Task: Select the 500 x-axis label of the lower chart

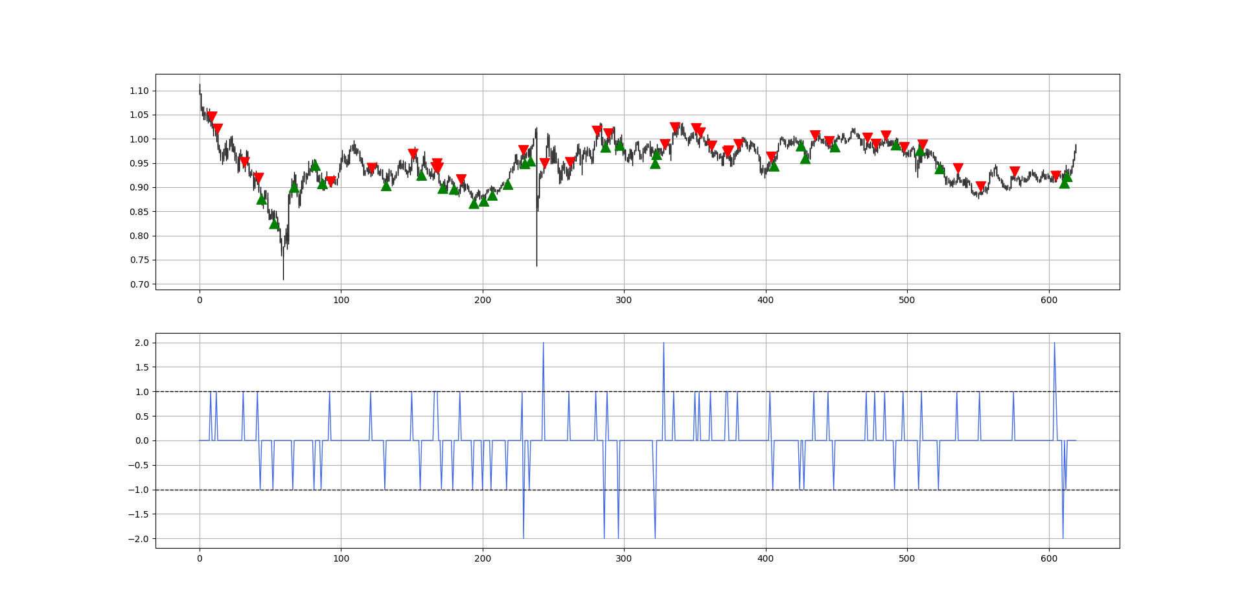Action: coord(907,559)
